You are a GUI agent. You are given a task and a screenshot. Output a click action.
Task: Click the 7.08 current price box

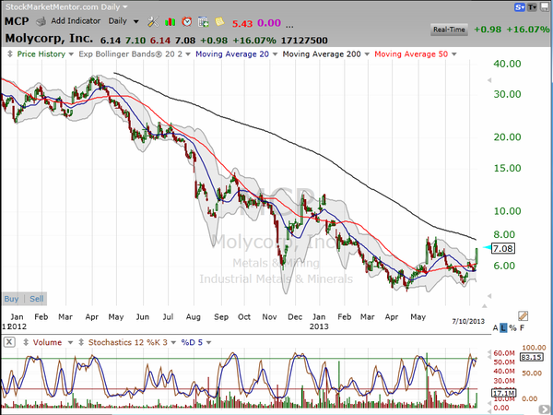click(x=503, y=248)
